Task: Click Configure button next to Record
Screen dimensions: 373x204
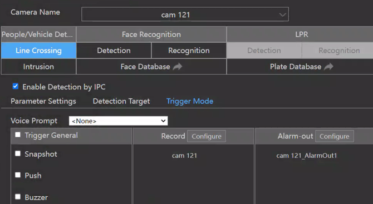Action: coord(207,136)
